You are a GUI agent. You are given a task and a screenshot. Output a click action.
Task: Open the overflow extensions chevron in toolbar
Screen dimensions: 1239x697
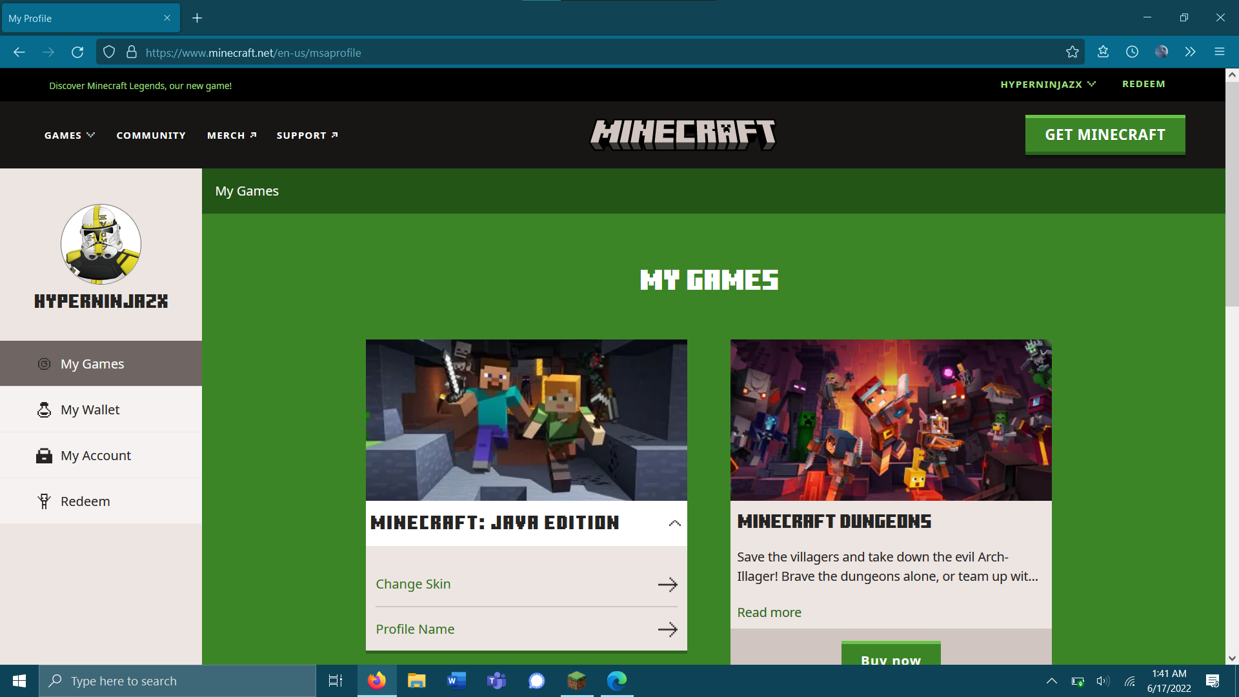pyautogui.click(x=1190, y=52)
